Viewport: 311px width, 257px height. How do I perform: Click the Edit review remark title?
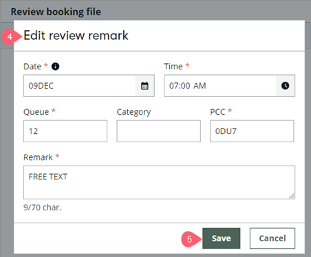pos(76,36)
